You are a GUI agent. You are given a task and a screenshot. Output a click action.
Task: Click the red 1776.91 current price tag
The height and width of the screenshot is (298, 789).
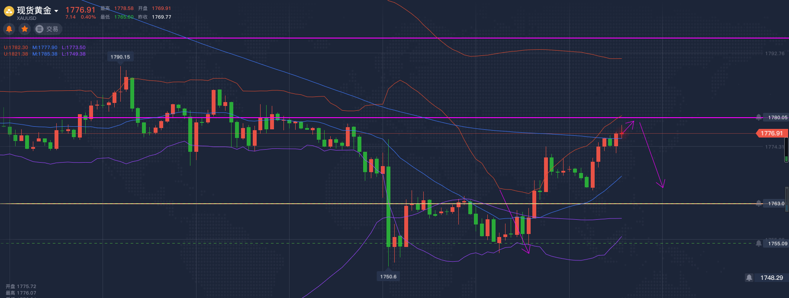771,133
